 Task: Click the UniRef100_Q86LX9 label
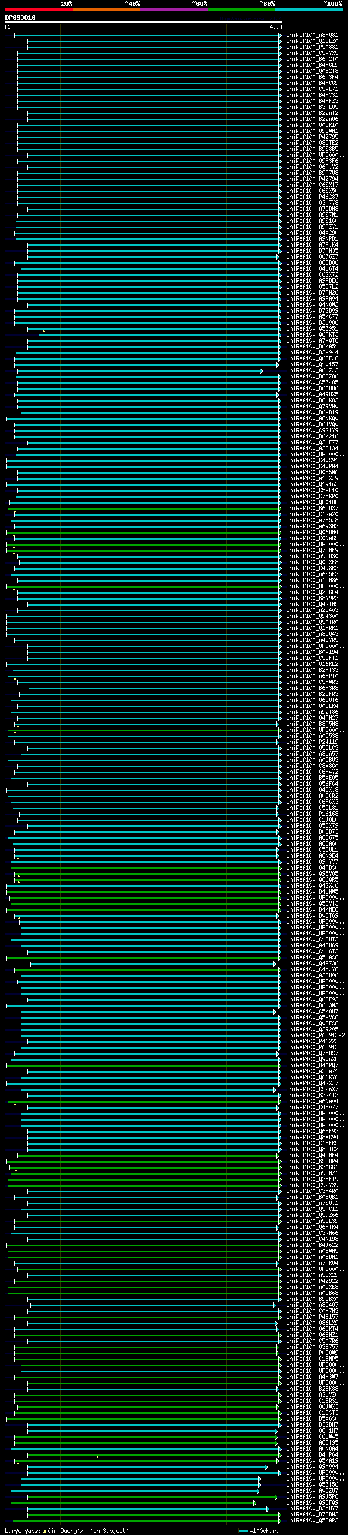tap(312, 1322)
